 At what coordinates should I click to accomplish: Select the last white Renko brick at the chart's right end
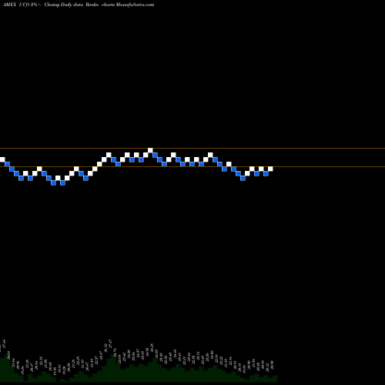pyautogui.click(x=270, y=169)
